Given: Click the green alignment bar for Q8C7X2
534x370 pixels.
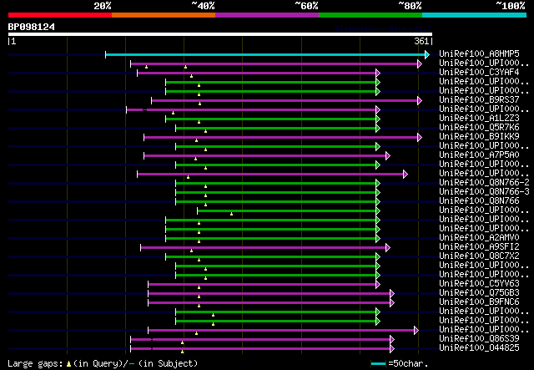Looking at the screenshot, I should pos(270,256).
